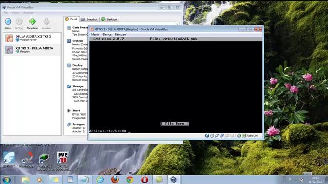Click the Storage disk icon
328x184 pixels.
[69, 86]
